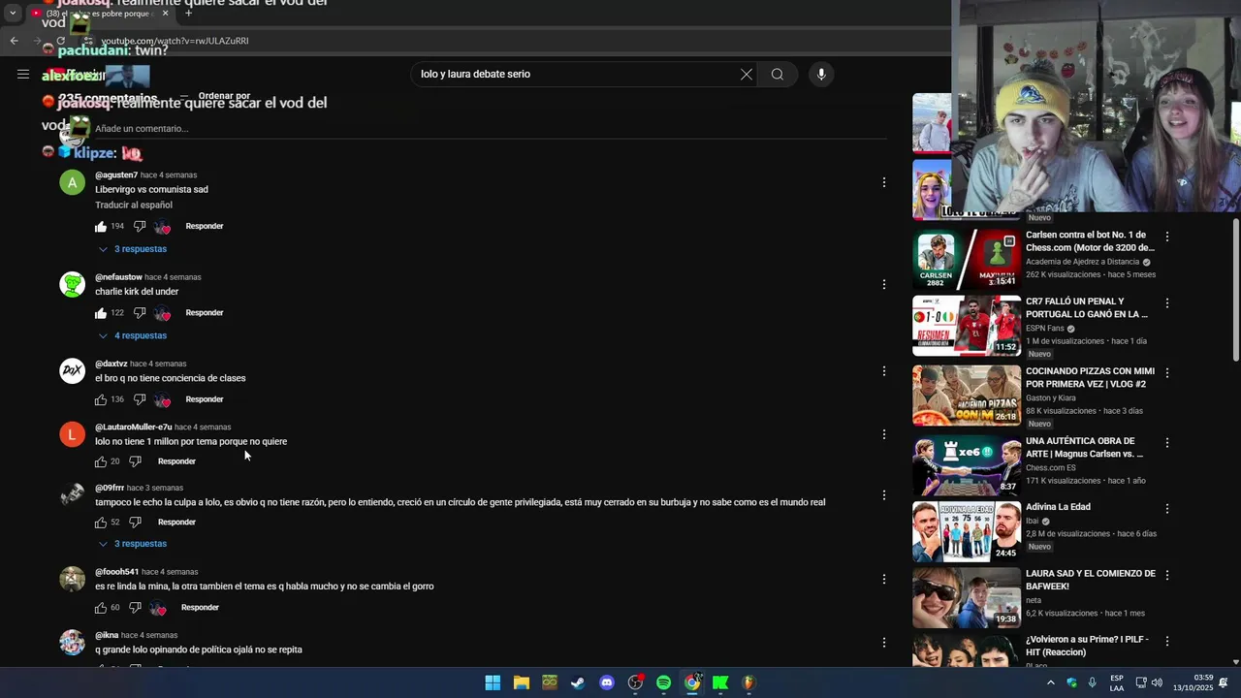Open Discord from the taskbar

click(x=607, y=682)
